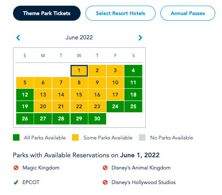
Task: Click the green All Parks Available swatch
Action: click(x=16, y=137)
